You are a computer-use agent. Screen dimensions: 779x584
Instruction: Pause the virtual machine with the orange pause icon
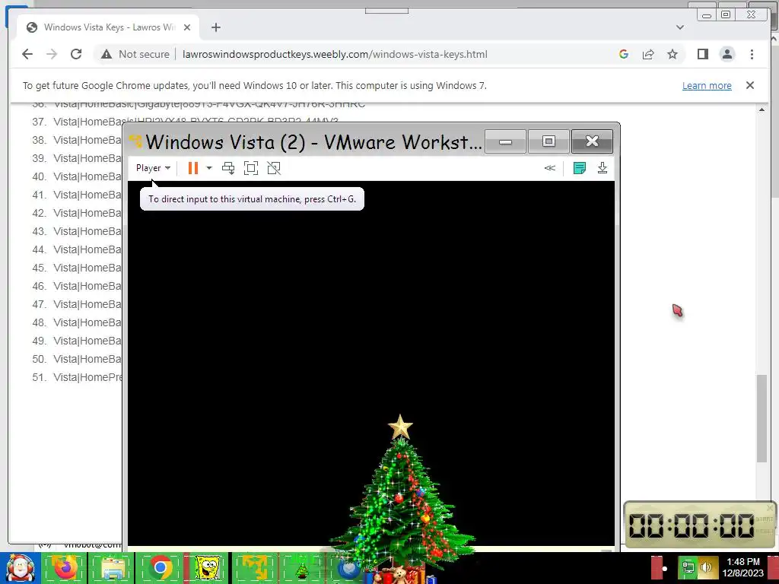pyautogui.click(x=193, y=168)
